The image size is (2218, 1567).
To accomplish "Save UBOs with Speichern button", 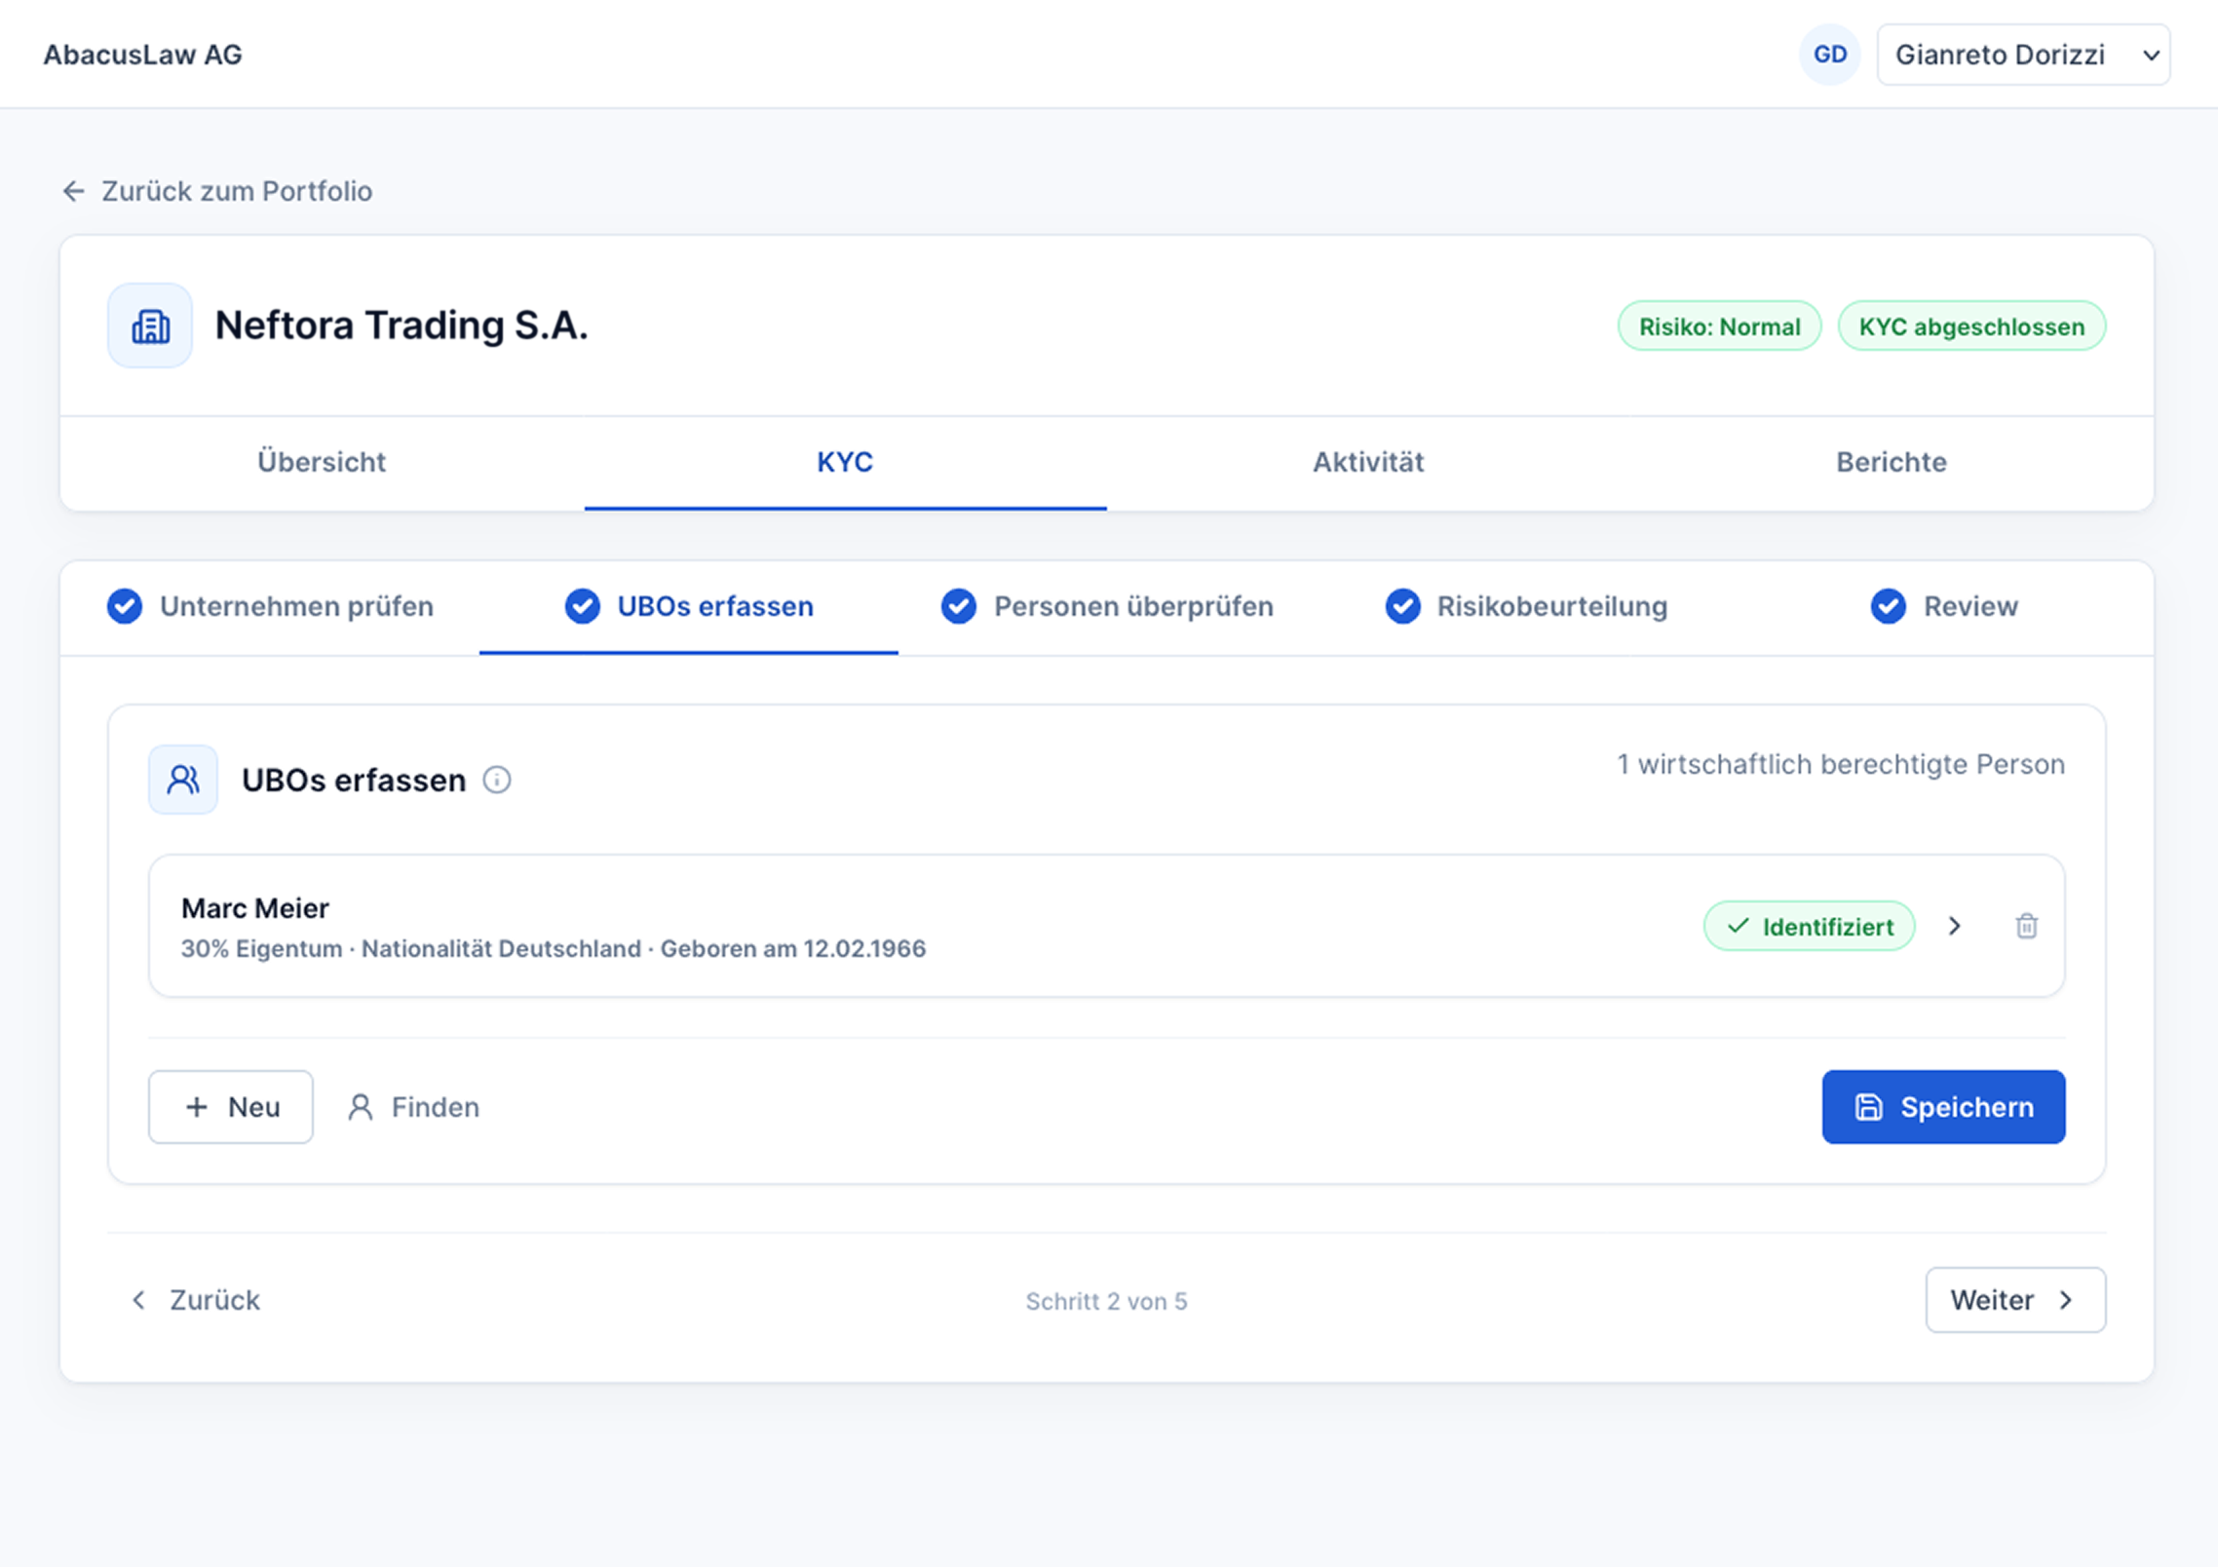I will [x=1943, y=1107].
